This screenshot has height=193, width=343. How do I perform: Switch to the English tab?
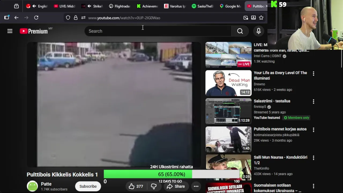pos(36,6)
